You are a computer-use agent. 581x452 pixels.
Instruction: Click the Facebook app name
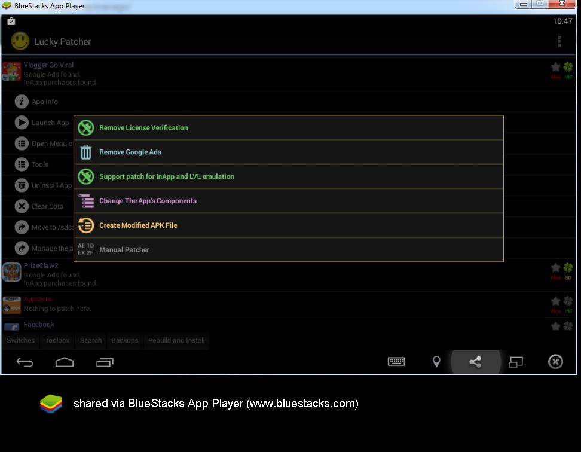(39, 325)
